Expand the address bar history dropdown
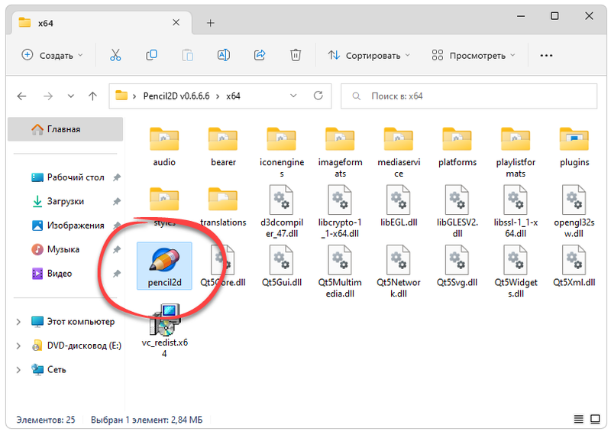 [x=293, y=96]
